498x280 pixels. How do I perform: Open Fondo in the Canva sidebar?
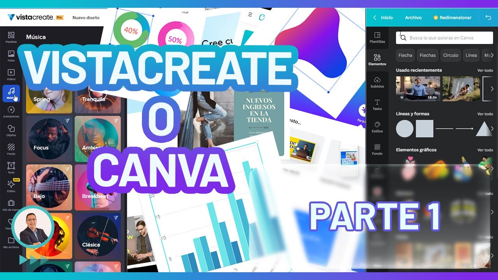(377, 149)
